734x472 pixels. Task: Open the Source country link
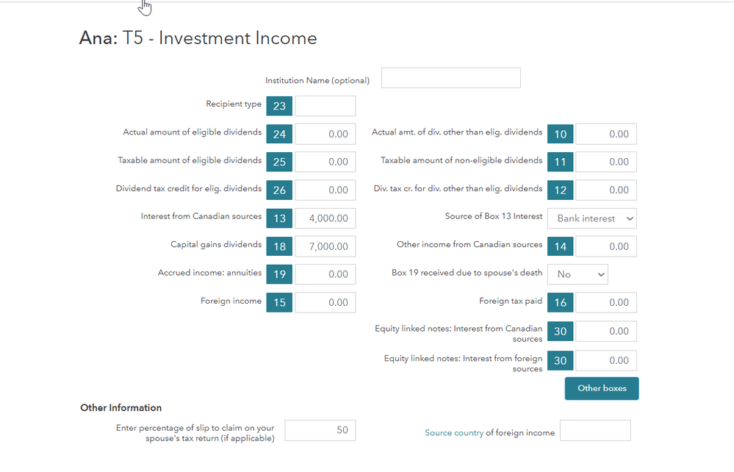(454, 433)
